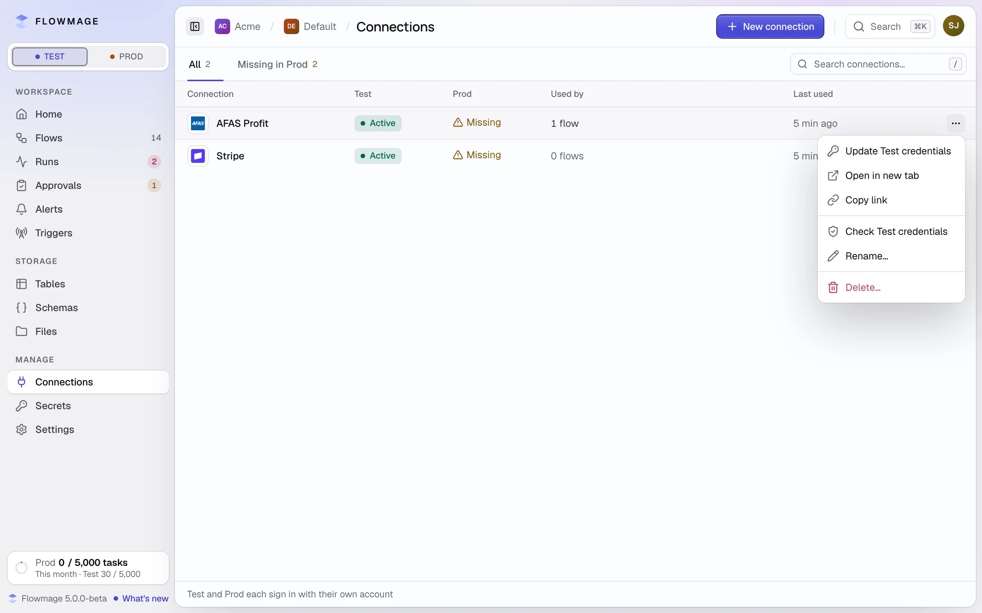This screenshot has width=982, height=613.
Task: Open Triggers in the sidebar
Action: 88,233
